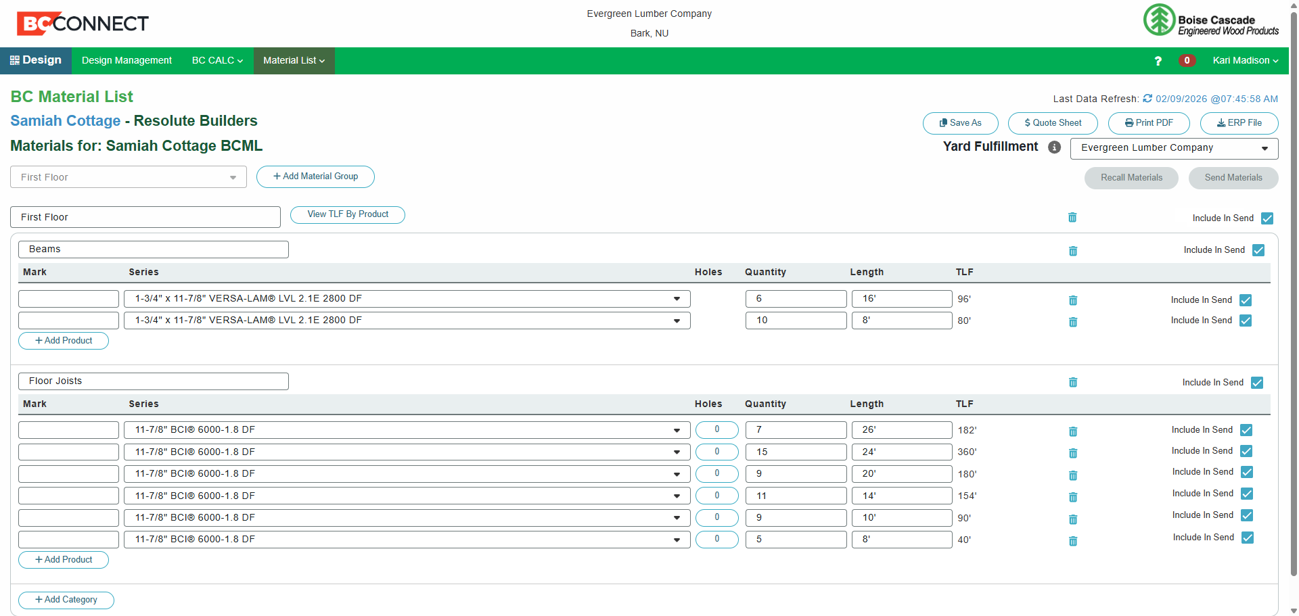Click the Boise Cascade logo

(x=1211, y=20)
